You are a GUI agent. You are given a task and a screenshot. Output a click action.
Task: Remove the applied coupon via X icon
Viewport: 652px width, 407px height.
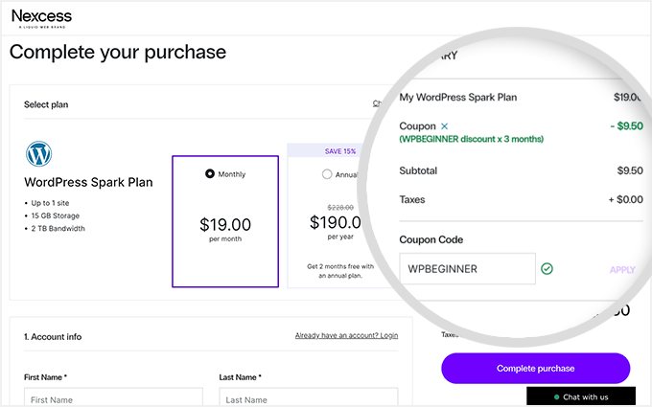444,126
